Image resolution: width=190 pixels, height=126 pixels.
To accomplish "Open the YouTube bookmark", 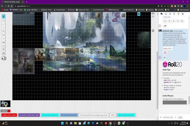I will click(5, 10).
